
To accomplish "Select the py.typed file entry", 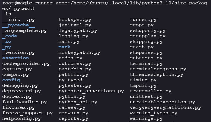I will click(x=70, y=80).
